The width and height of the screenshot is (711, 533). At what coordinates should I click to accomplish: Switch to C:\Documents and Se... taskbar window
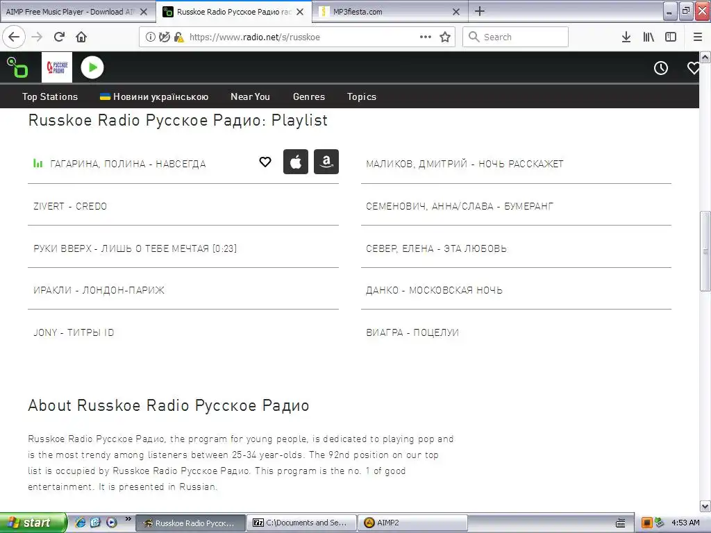(x=302, y=523)
